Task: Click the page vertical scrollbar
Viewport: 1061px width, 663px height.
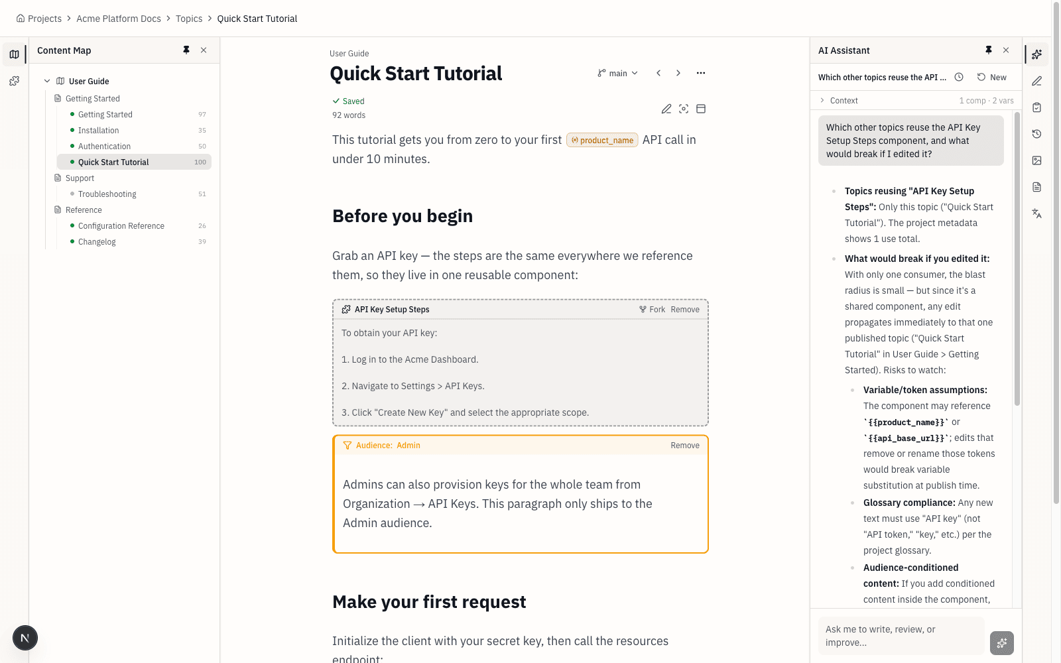Action: coord(1056,252)
